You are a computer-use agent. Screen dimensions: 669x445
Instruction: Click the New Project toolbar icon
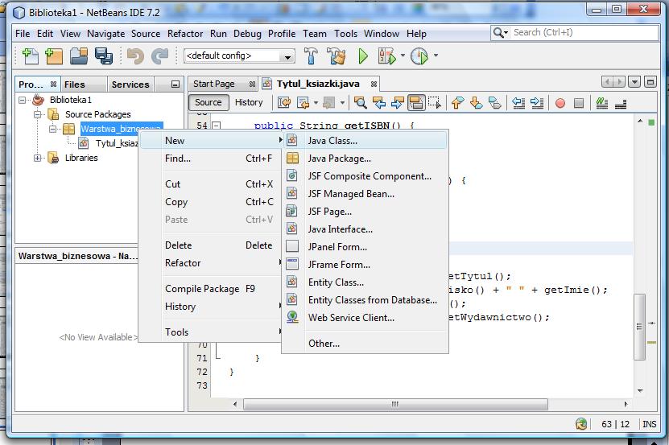54,56
